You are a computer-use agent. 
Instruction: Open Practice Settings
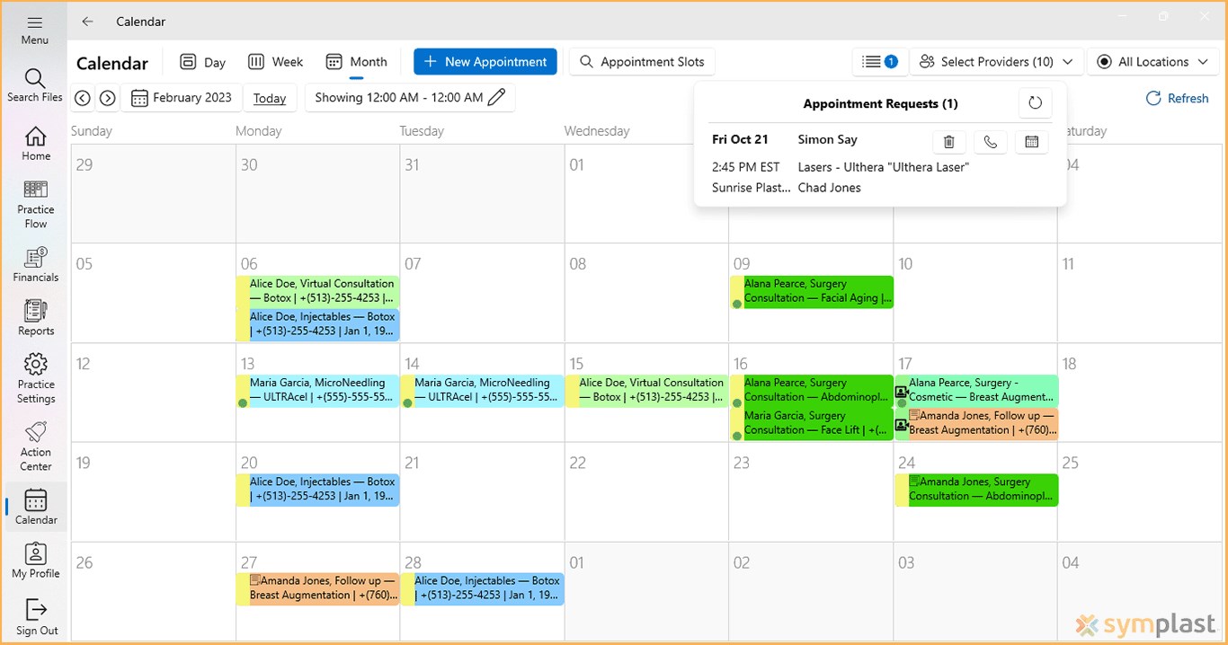pyautogui.click(x=35, y=376)
